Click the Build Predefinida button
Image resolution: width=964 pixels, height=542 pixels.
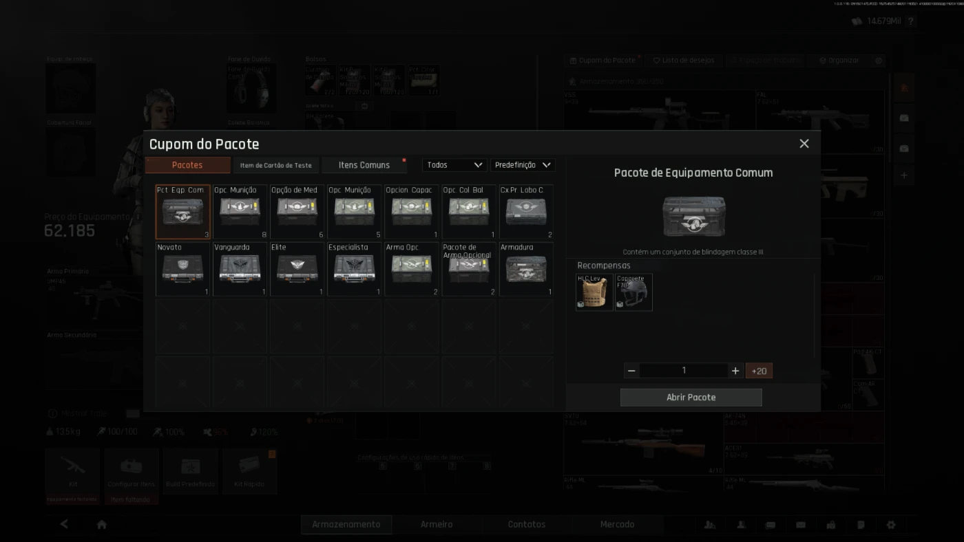click(190, 470)
